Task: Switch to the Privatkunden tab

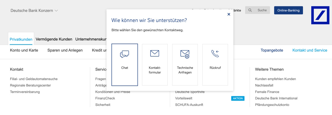Action: tap(21, 39)
